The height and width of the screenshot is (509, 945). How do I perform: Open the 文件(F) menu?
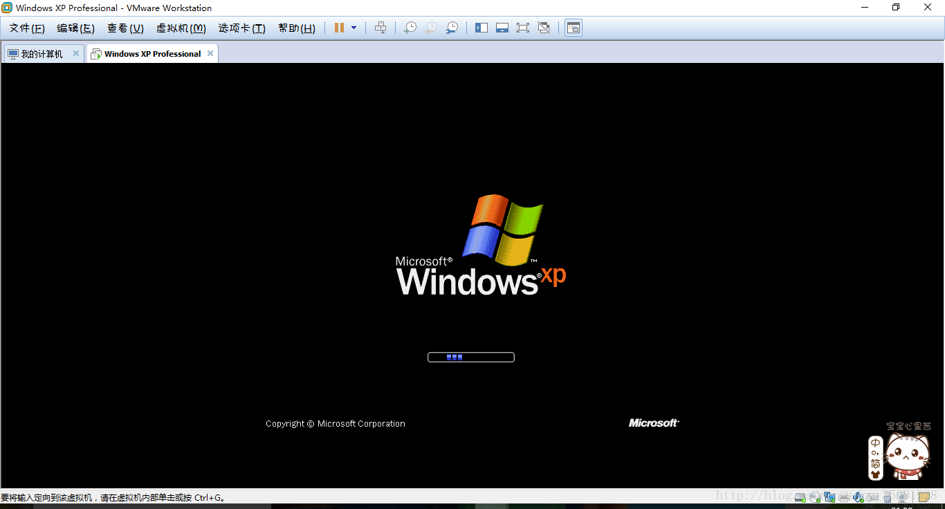pos(27,28)
